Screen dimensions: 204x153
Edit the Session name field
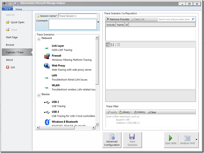77,16
